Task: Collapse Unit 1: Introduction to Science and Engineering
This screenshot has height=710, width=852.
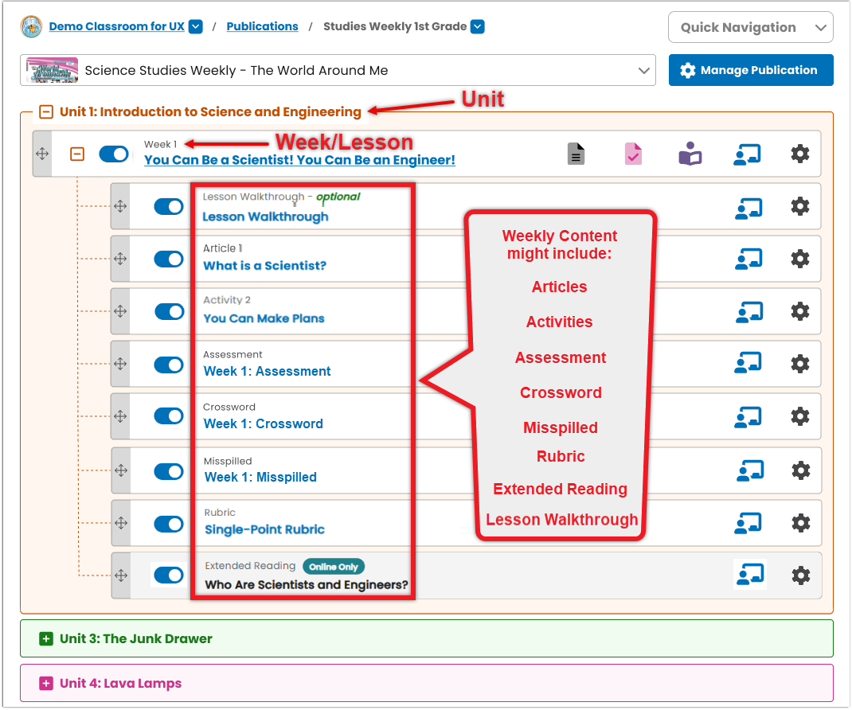Action: tap(46, 112)
